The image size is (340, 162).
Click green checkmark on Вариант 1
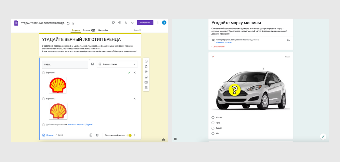[x=129, y=73]
